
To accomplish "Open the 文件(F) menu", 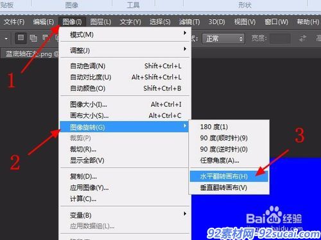I will click(x=14, y=22).
